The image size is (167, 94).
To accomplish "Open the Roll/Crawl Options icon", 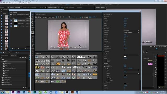I will point(38,17).
